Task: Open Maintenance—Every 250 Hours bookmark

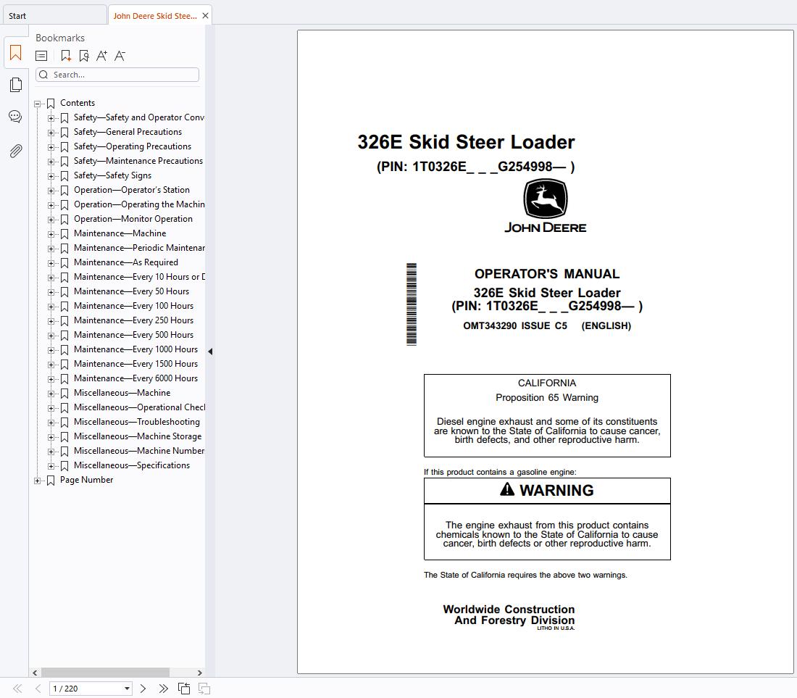Action: point(134,320)
